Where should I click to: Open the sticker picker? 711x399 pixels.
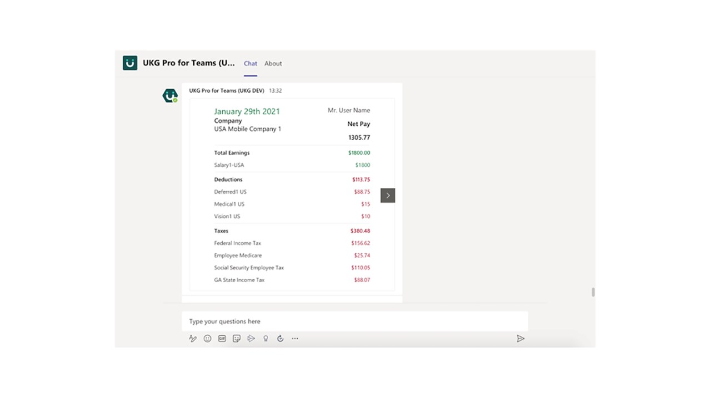point(237,339)
